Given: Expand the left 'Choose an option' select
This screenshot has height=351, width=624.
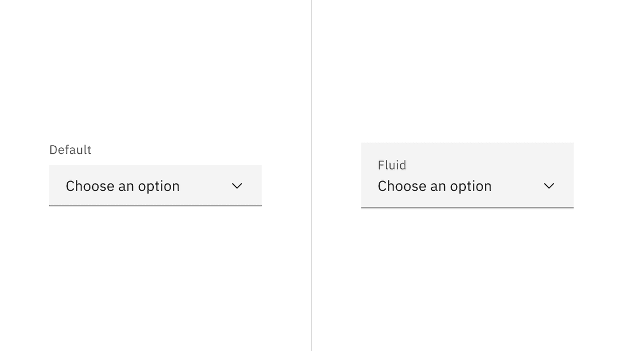Looking at the screenshot, I should point(155,186).
